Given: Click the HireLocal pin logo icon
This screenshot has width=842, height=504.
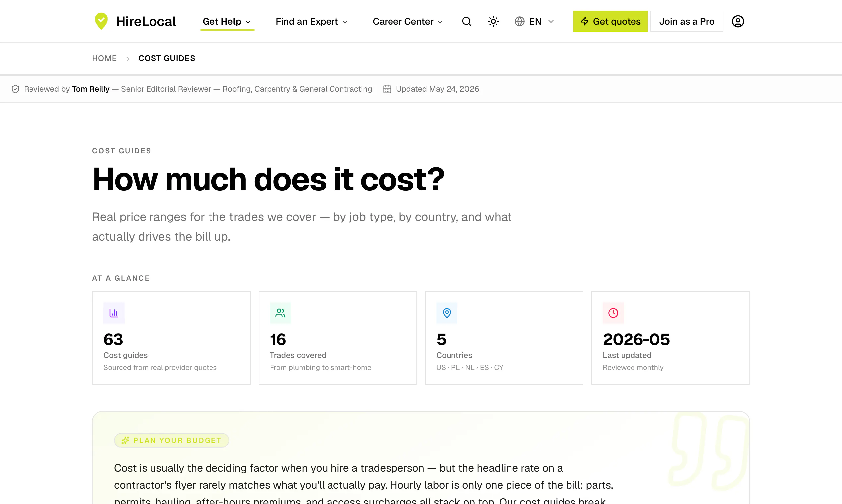Looking at the screenshot, I should 101,21.
